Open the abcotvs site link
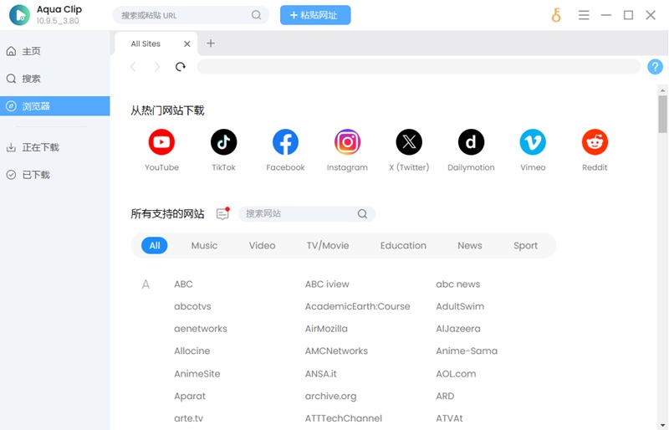Screen dimensions: 669x430 tap(192, 306)
